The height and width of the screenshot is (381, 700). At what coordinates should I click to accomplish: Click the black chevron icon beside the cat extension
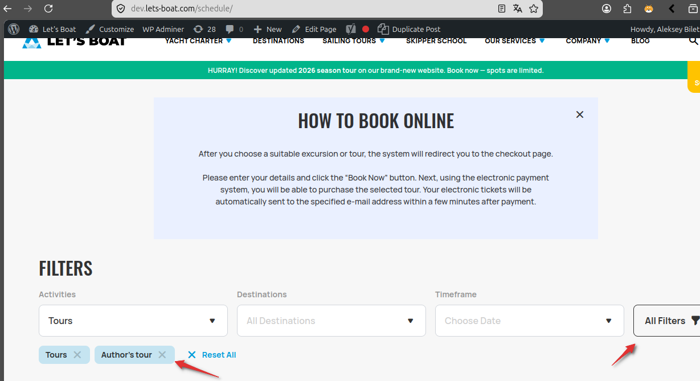tap(672, 9)
